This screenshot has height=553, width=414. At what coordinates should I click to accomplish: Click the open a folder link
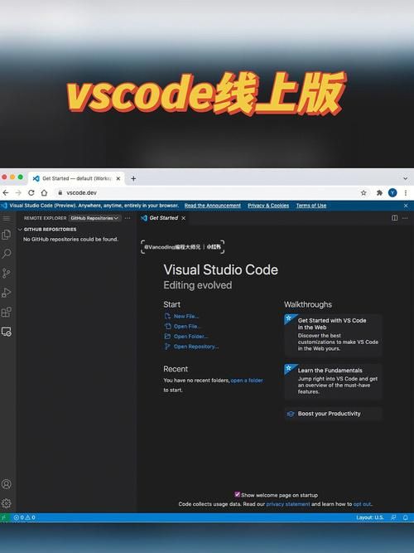pos(247,381)
